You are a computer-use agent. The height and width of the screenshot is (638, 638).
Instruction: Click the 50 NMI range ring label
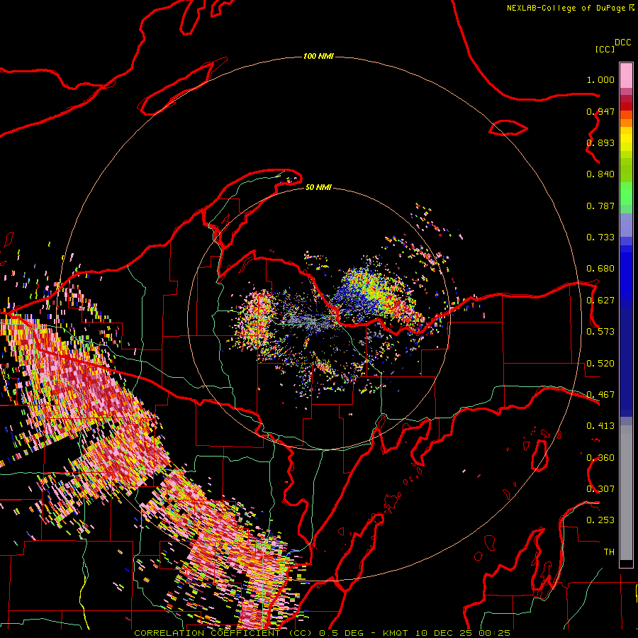tap(318, 187)
